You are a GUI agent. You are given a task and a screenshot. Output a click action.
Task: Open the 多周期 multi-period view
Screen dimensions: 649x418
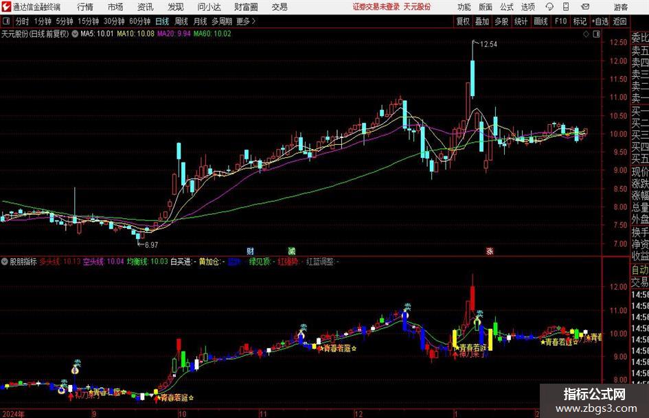tap(222, 21)
